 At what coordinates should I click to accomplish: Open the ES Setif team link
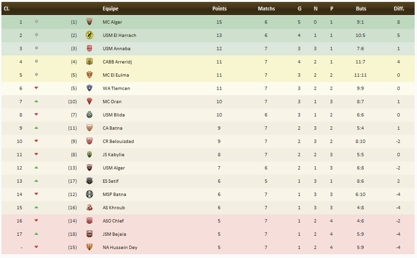pyautogui.click(x=111, y=181)
